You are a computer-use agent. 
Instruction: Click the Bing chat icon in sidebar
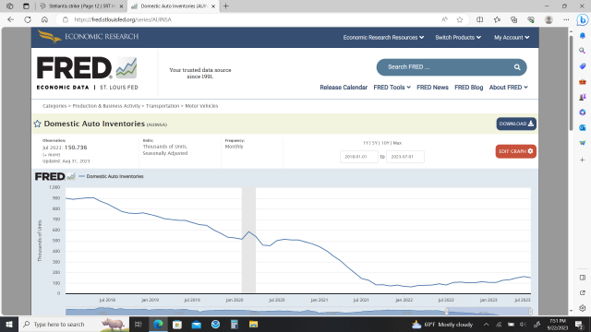click(583, 19)
